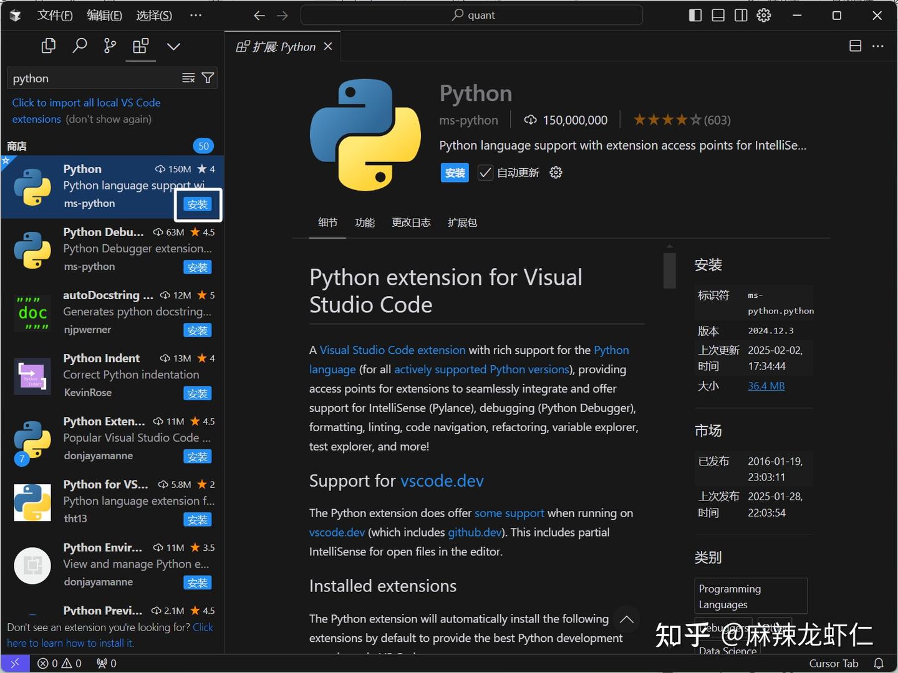Install the Python extension from details page
898x673 pixels.
(455, 173)
